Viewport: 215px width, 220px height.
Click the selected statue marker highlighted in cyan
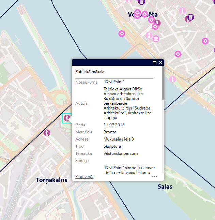[67, 118]
